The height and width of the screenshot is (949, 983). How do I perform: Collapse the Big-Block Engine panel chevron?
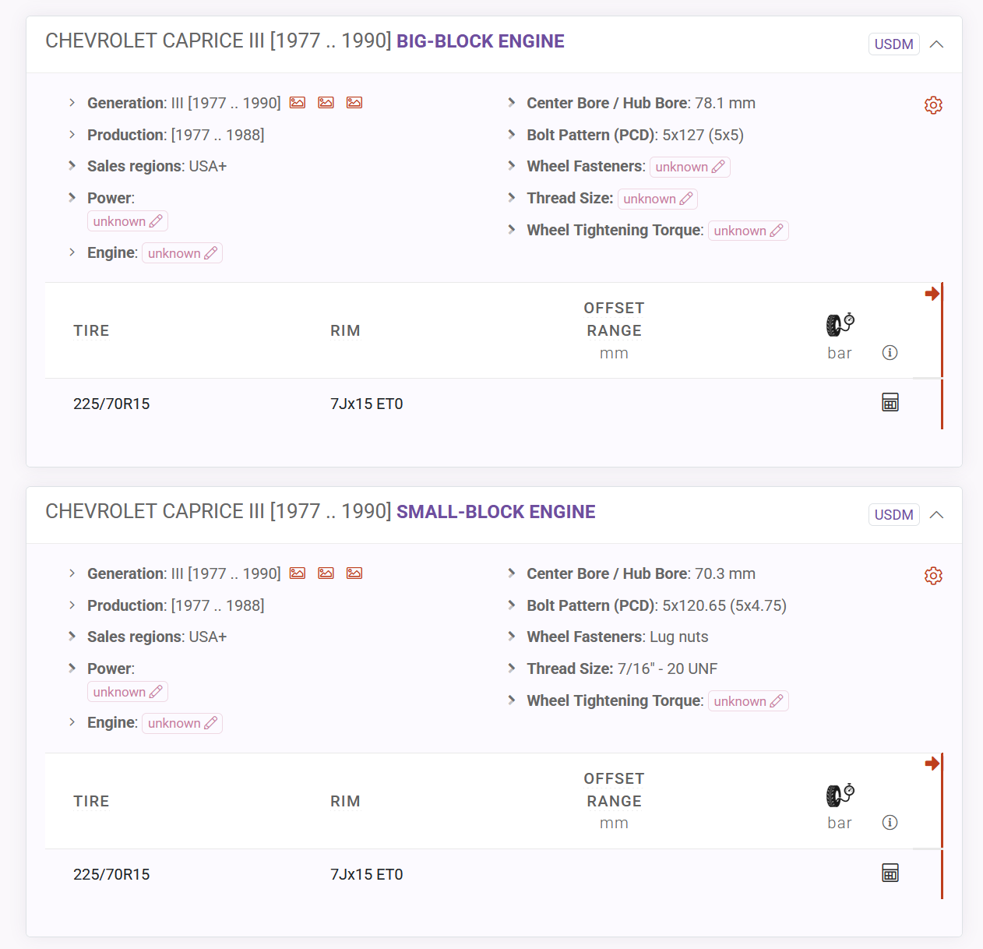(x=936, y=44)
